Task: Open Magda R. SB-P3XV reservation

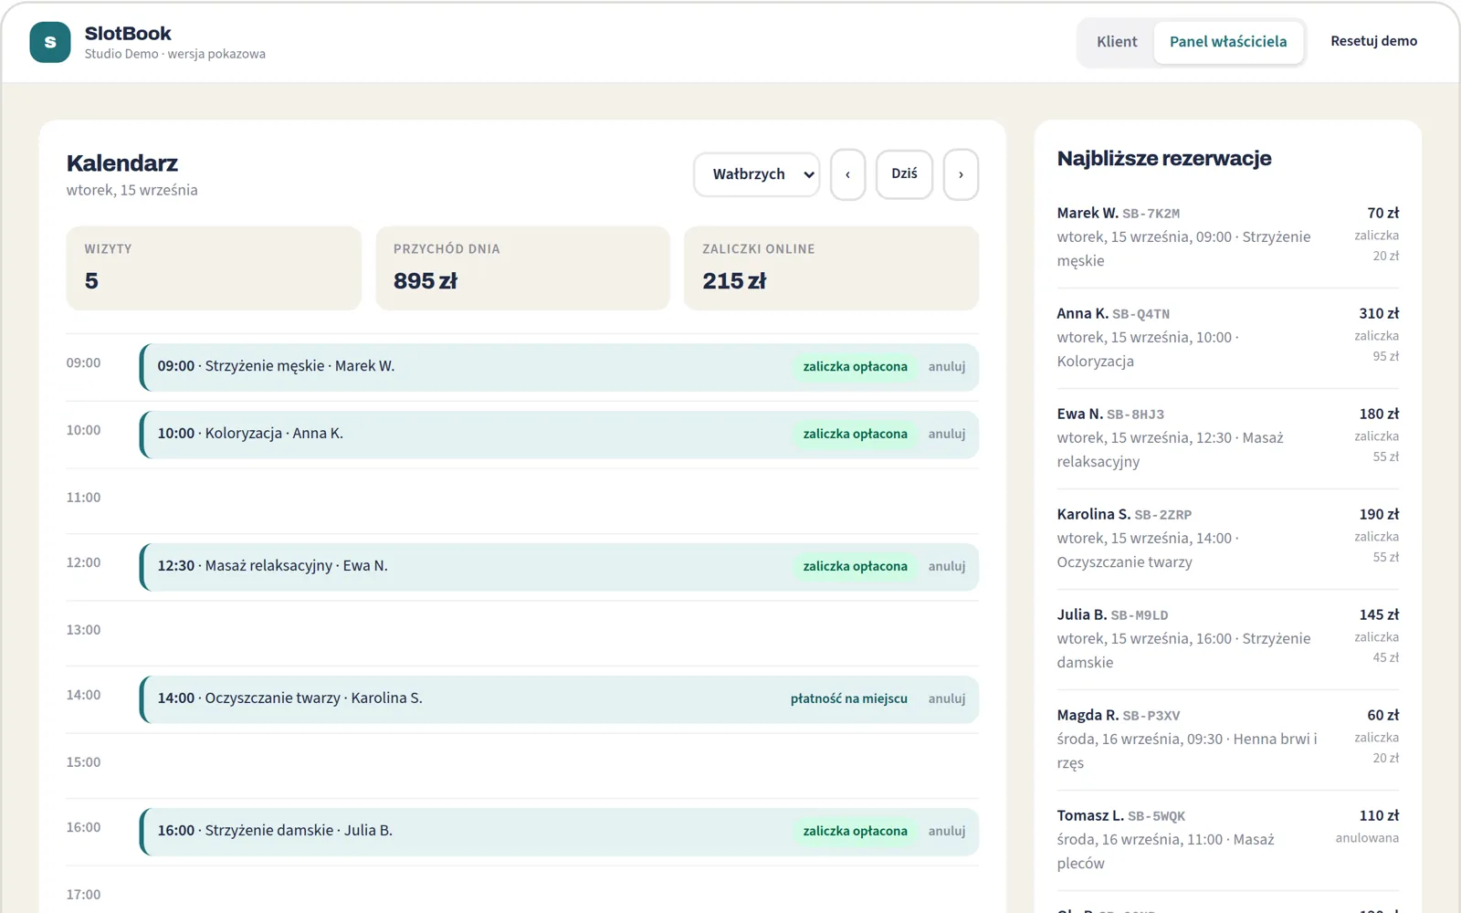Action: point(1227,740)
